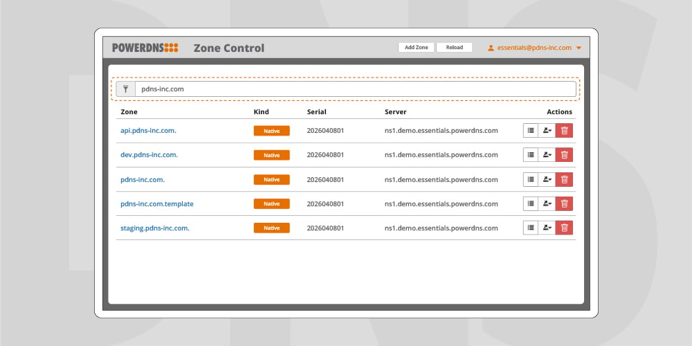Click the Native badge for dev.pdns-inc.com.
The image size is (692, 346).
click(271, 155)
